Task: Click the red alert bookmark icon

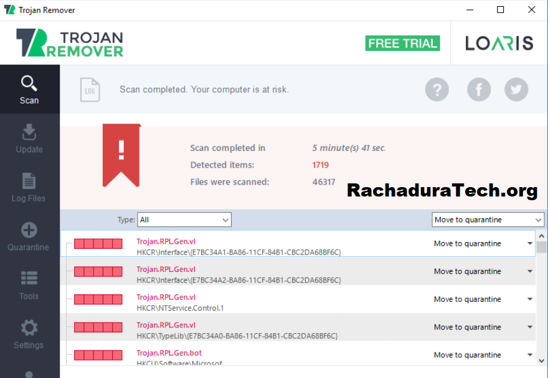Action: [x=121, y=155]
